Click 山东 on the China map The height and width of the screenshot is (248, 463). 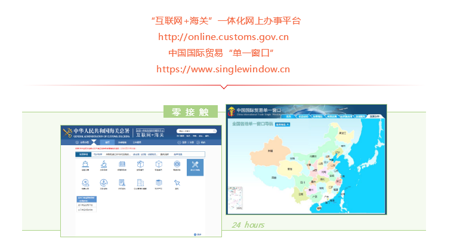(332, 166)
